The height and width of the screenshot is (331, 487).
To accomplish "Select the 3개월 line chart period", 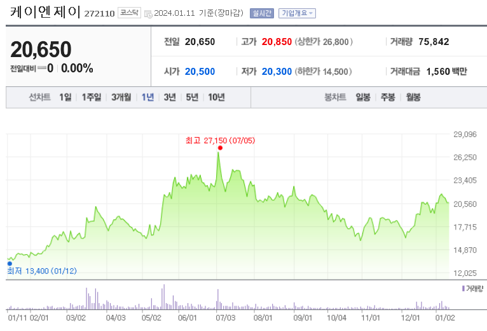I will click(121, 97).
